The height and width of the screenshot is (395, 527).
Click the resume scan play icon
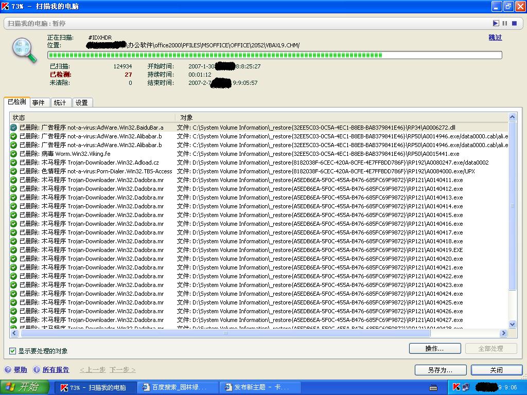496,23
